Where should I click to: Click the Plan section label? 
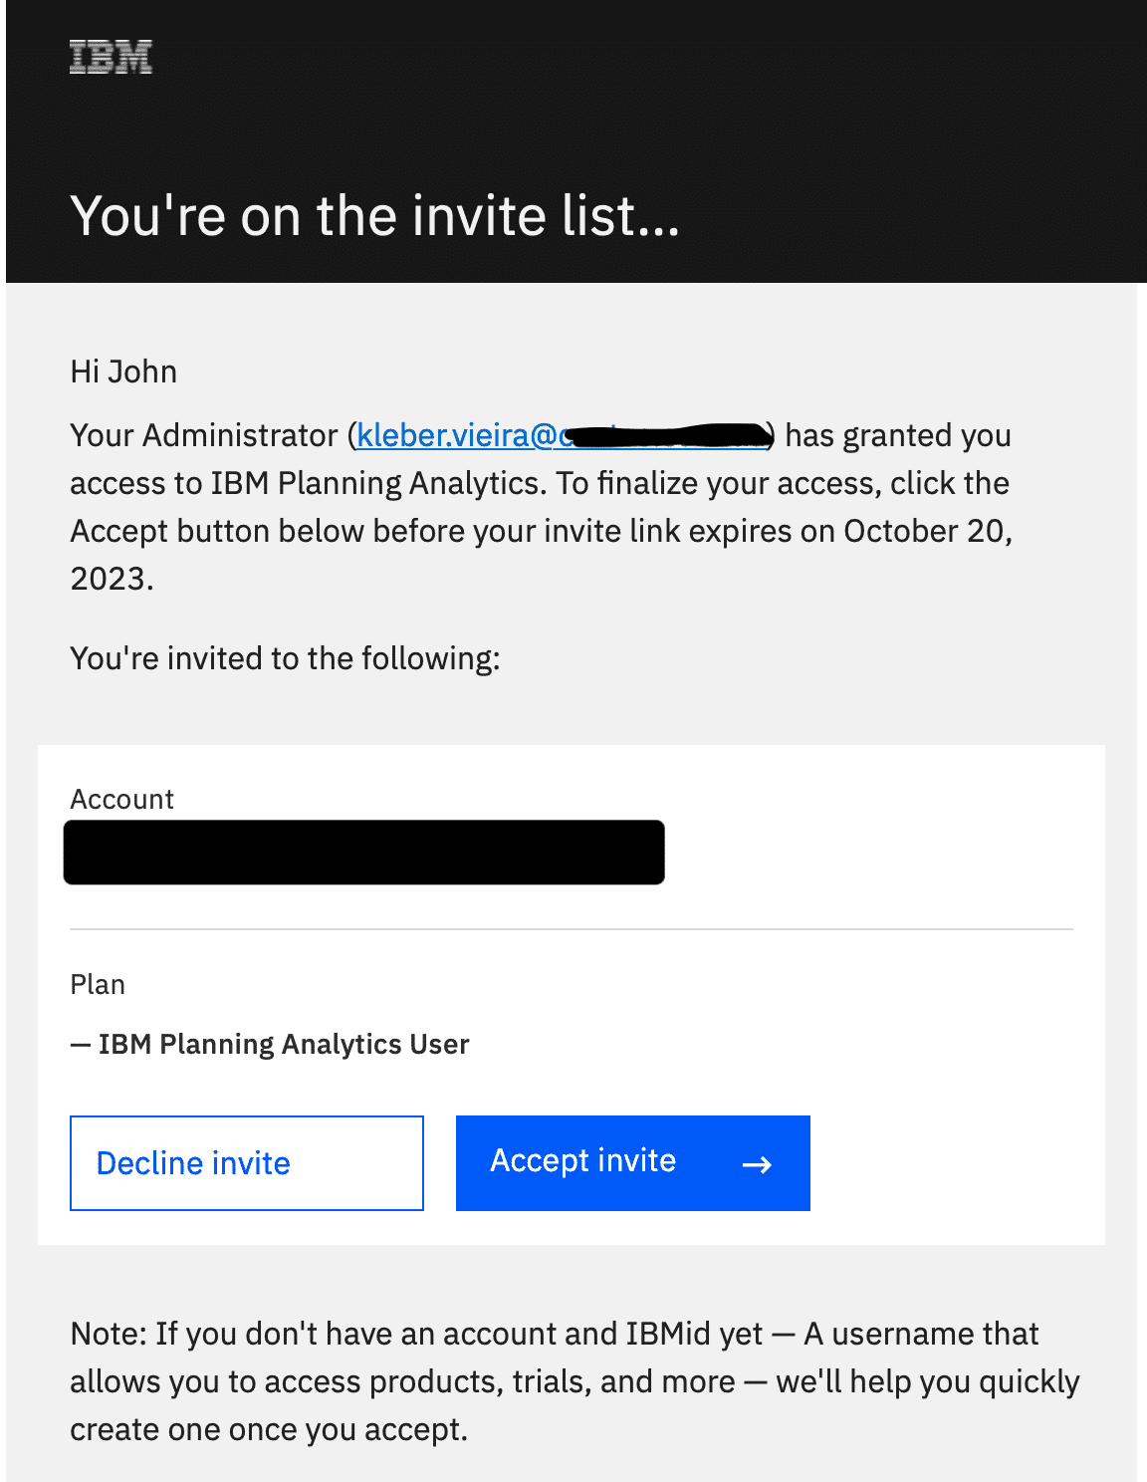[x=97, y=984]
